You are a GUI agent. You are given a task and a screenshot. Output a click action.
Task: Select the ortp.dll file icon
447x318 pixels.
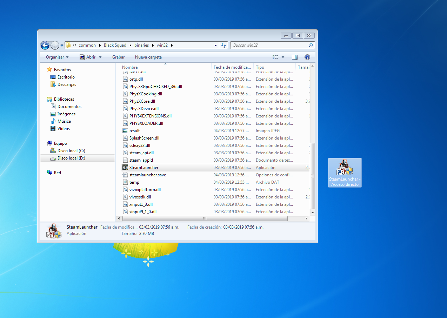point(125,79)
